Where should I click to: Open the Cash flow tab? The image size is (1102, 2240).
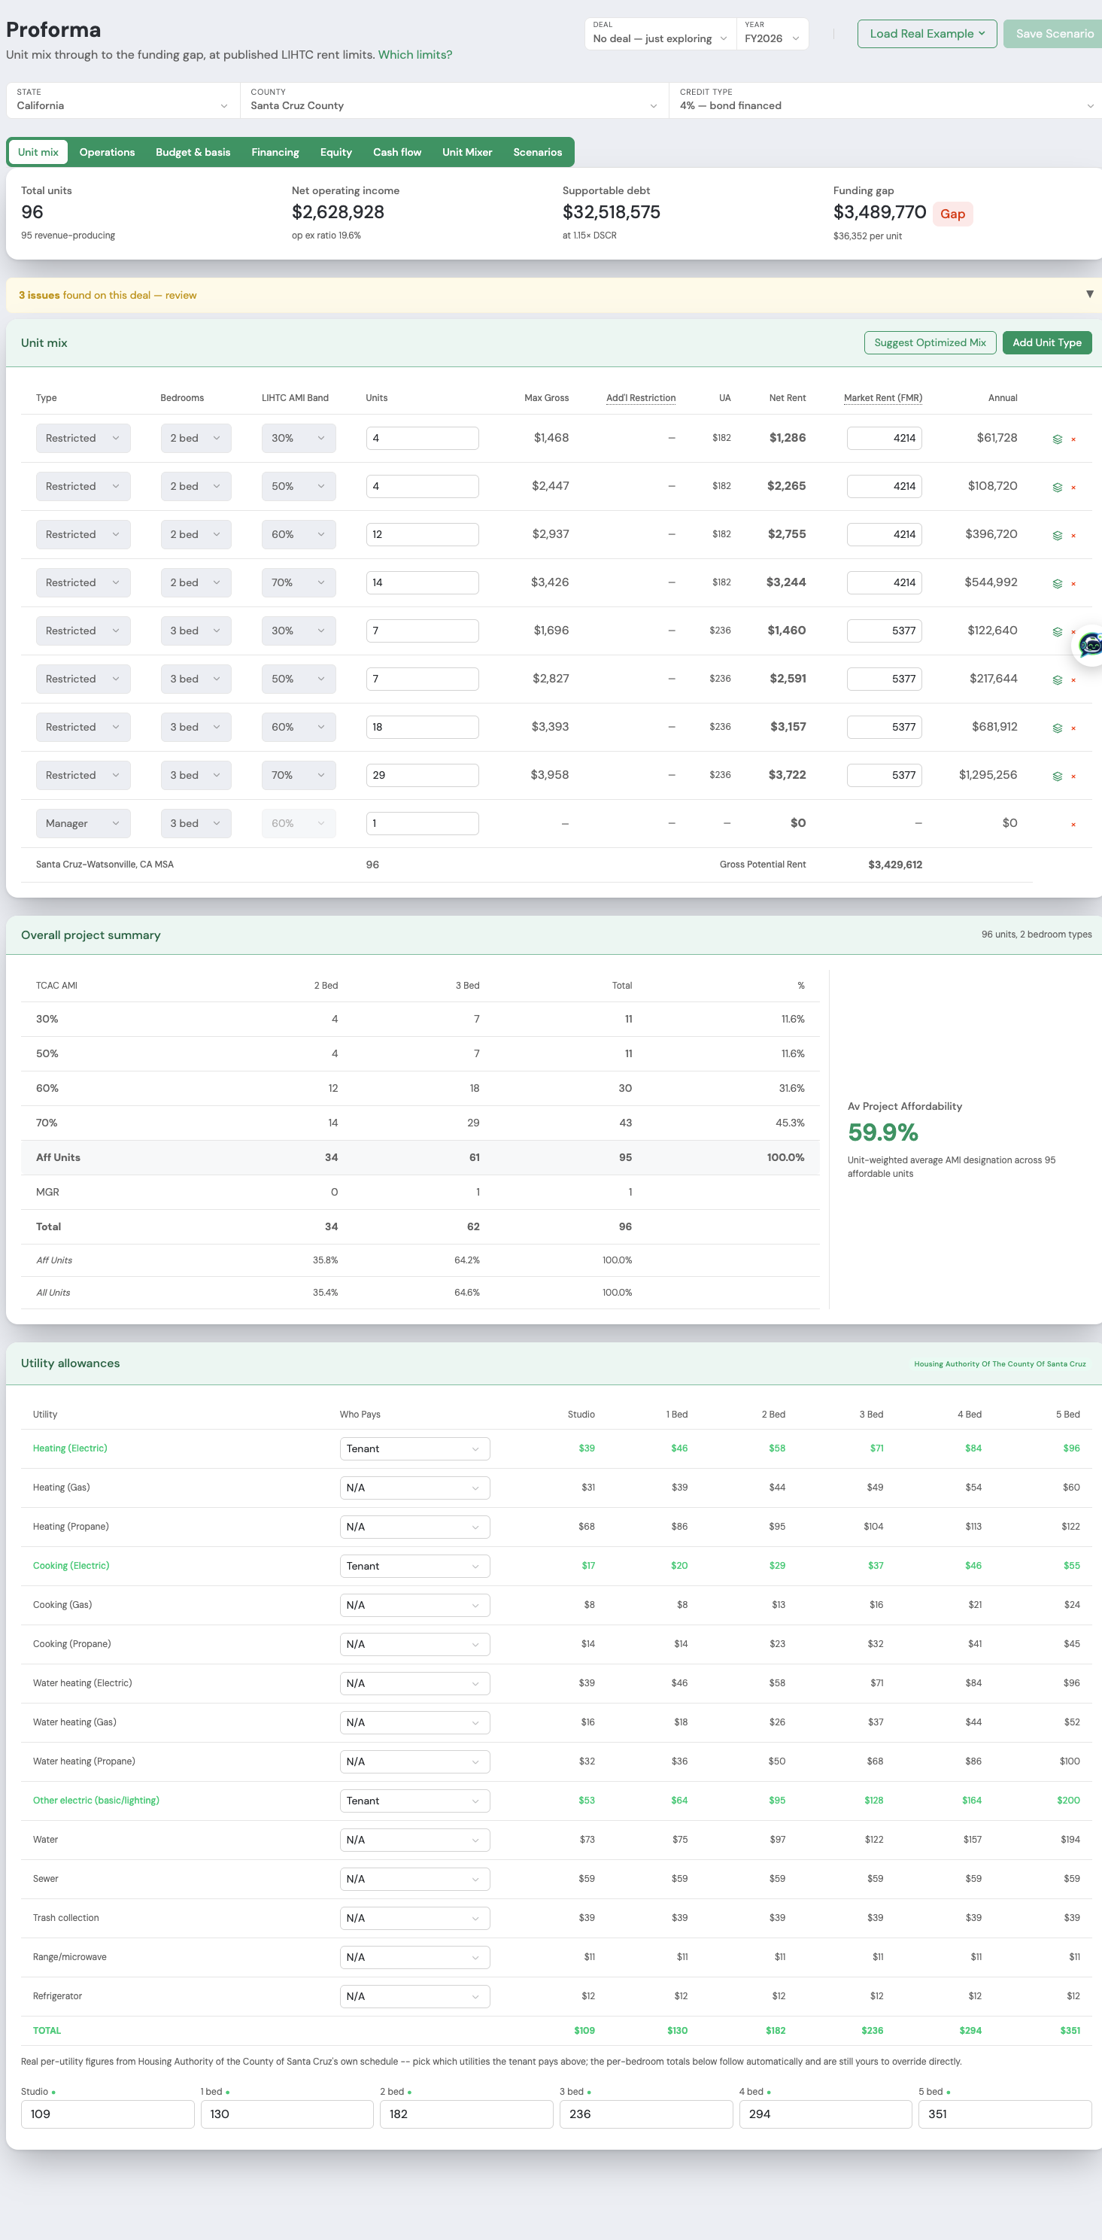click(x=397, y=152)
